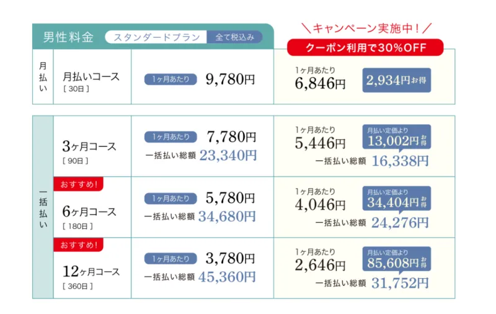Select the 12ヶ月コース 360日 label

click(91, 277)
